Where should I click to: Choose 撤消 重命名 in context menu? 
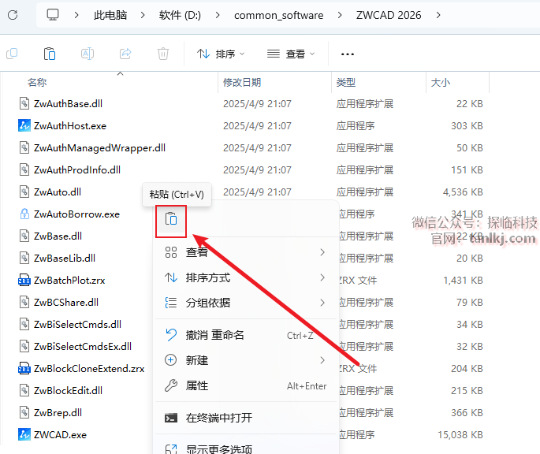(246, 335)
